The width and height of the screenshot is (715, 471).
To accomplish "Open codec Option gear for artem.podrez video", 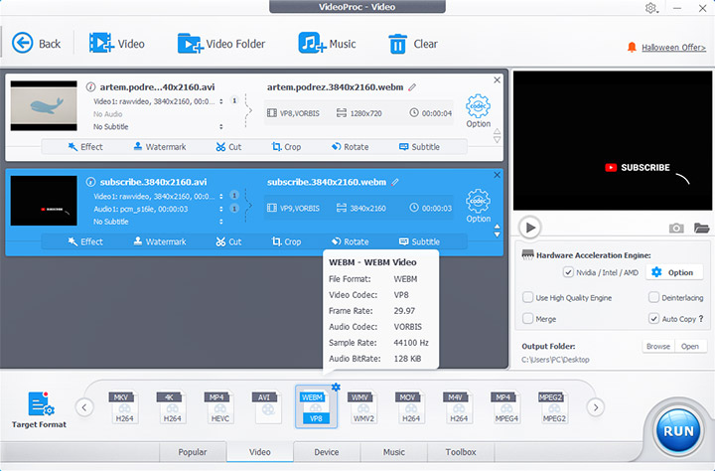I will pyautogui.click(x=478, y=107).
